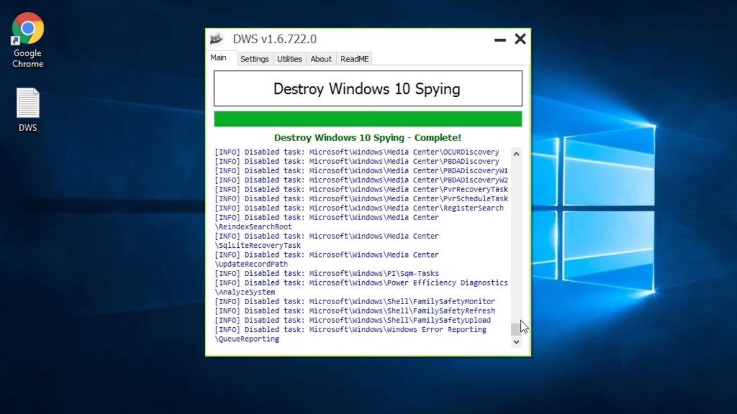The image size is (737, 414).
Task: Open the Utilities tab
Action: pyautogui.click(x=290, y=59)
